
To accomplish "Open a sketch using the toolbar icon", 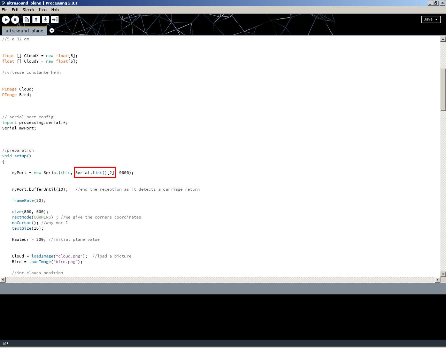I will pyautogui.click(x=36, y=19).
